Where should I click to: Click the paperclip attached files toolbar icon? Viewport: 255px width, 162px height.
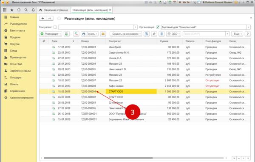[x=154, y=34]
